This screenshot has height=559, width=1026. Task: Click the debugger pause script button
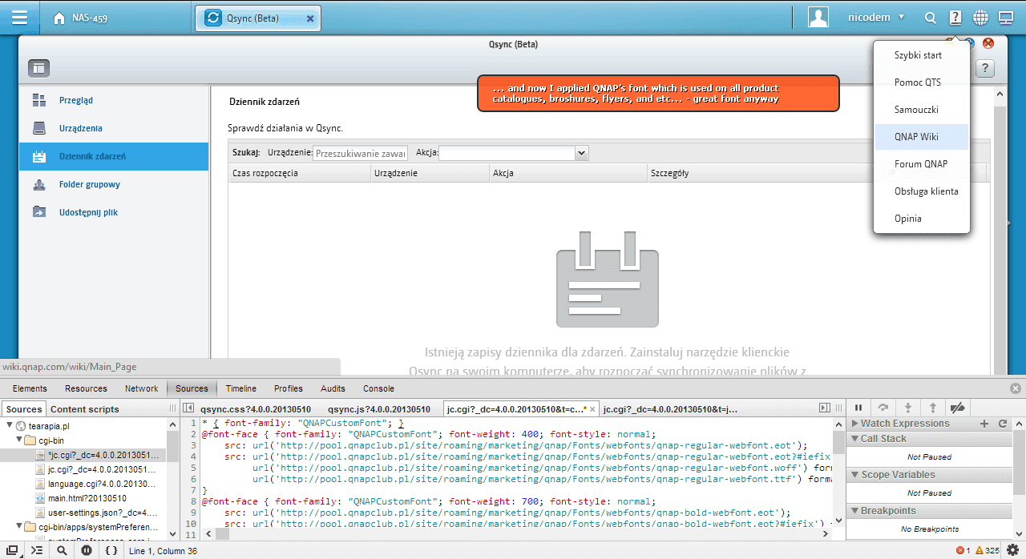click(858, 408)
